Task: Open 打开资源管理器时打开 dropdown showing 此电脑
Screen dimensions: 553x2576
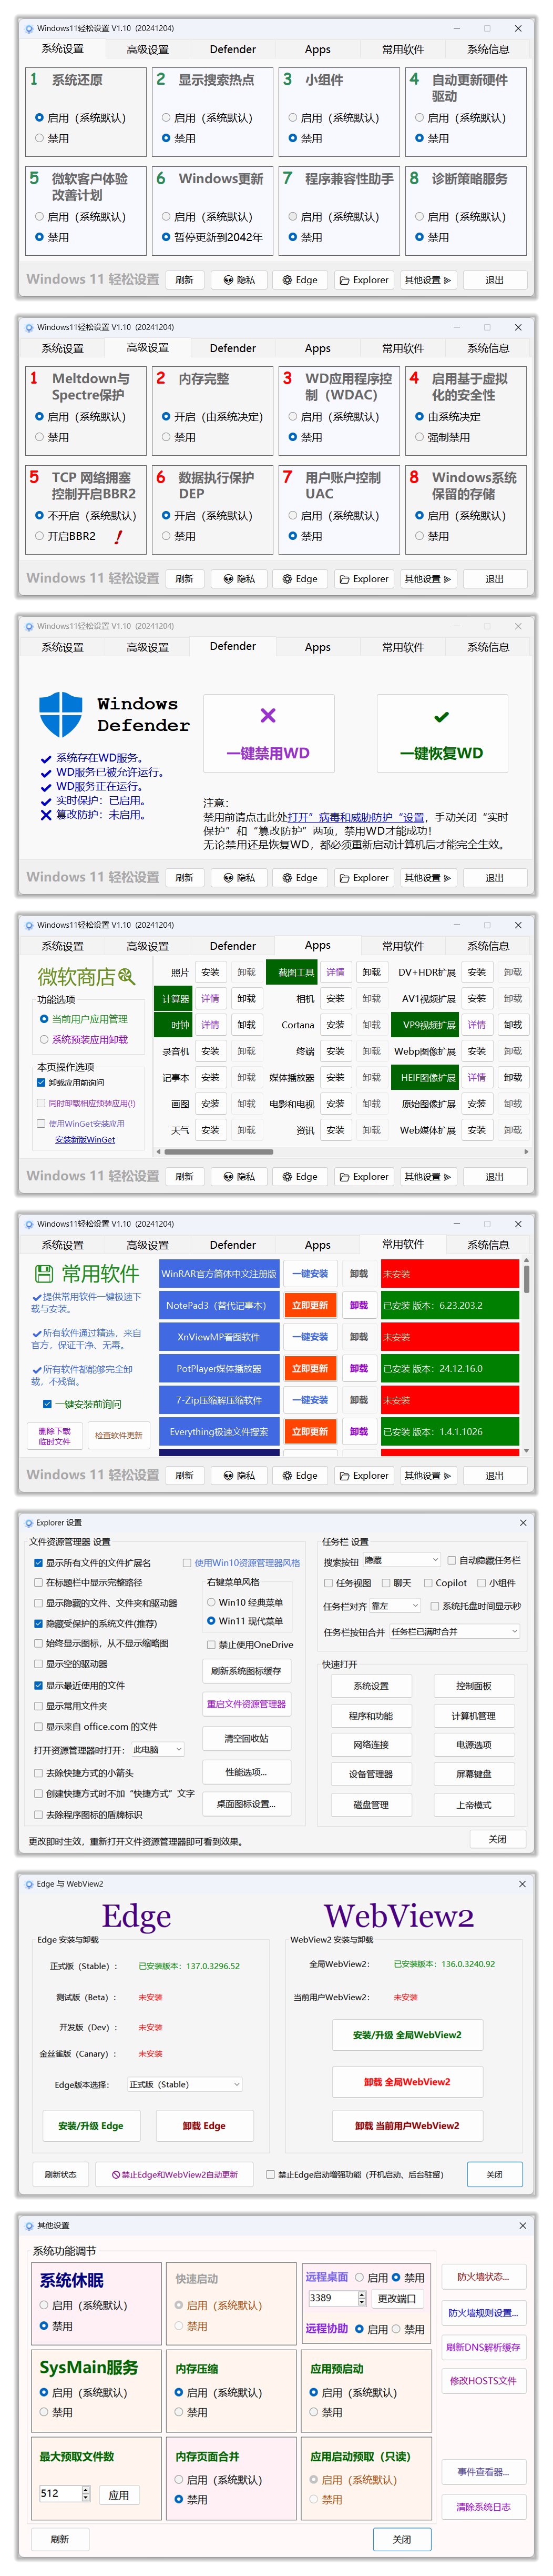Action: [158, 1750]
